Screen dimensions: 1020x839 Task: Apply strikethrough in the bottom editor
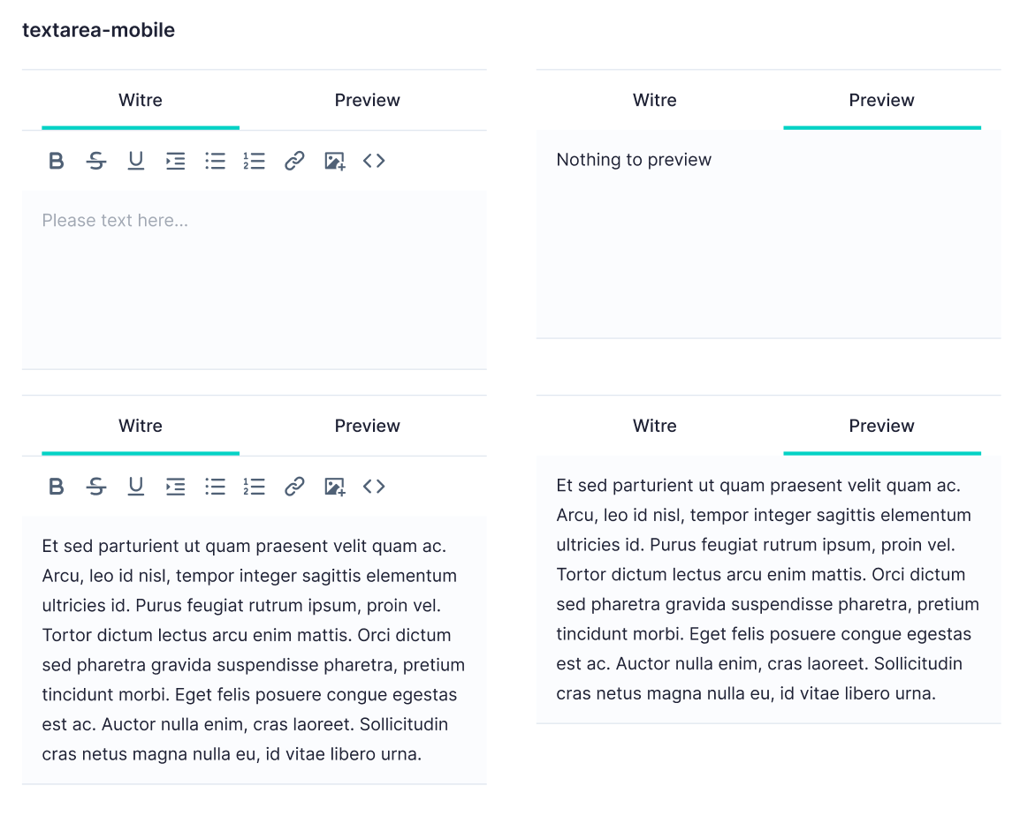[x=95, y=486]
